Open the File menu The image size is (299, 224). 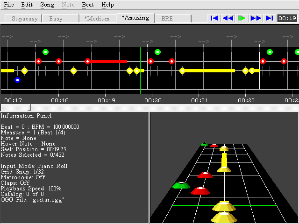point(9,5)
